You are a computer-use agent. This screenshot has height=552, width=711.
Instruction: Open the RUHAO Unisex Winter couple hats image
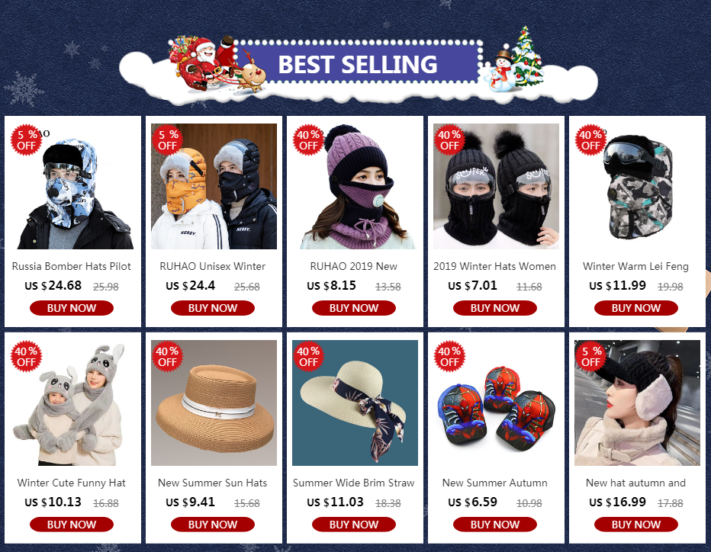click(214, 186)
